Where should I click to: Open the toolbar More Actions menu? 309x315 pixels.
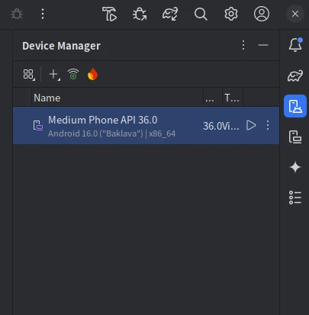coord(43,14)
